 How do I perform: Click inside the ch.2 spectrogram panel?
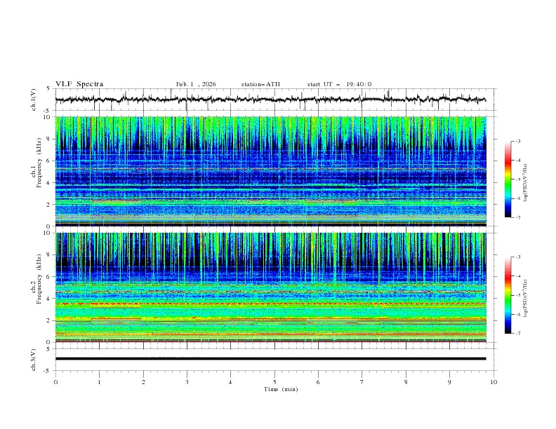pyautogui.click(x=270, y=287)
